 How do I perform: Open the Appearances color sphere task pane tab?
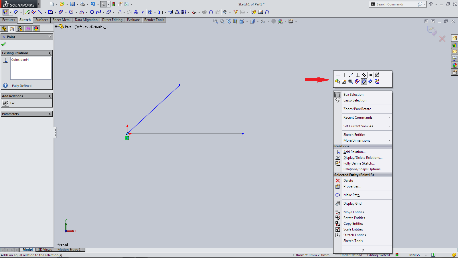455,65
